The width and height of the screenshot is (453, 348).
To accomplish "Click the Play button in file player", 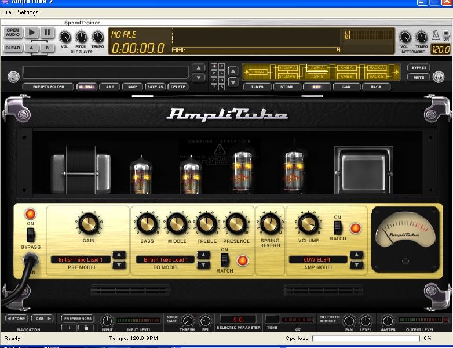I will point(31,33).
